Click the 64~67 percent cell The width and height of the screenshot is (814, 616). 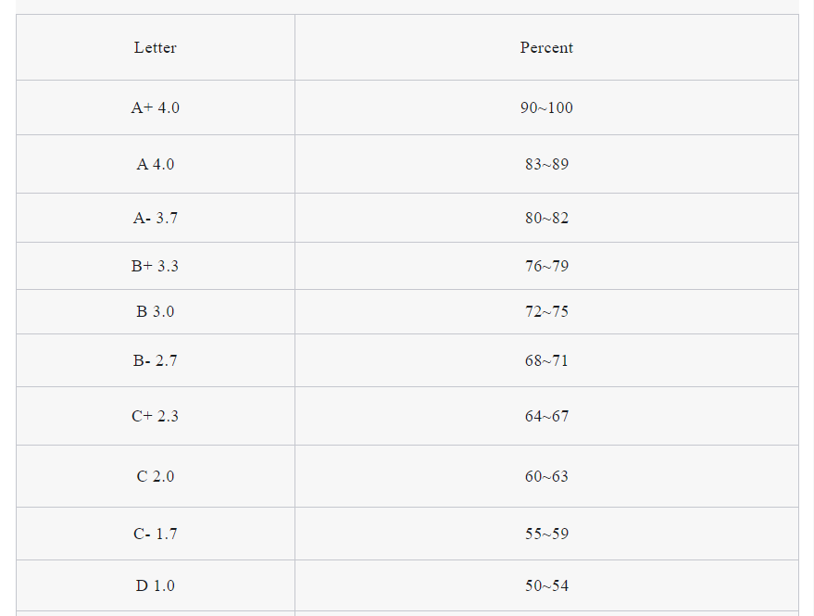(546, 416)
